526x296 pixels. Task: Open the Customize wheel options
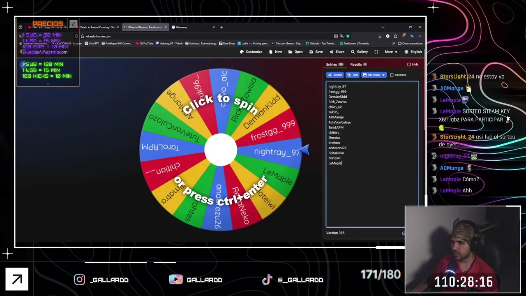(x=251, y=52)
